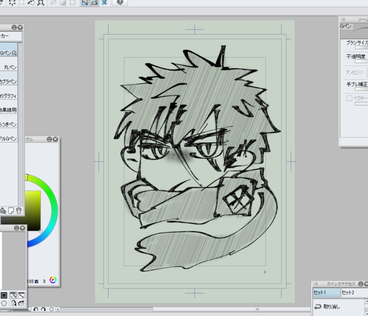Screen dimensions: 368x316
Task: Minimize the クイックアクセス panel
Action: (x=361, y=284)
